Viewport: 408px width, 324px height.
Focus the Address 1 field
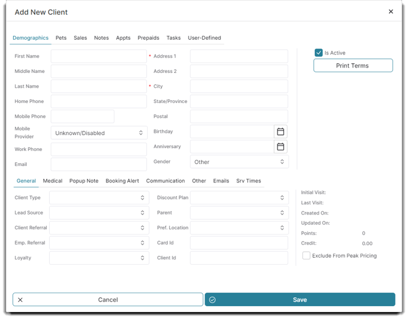click(x=239, y=56)
